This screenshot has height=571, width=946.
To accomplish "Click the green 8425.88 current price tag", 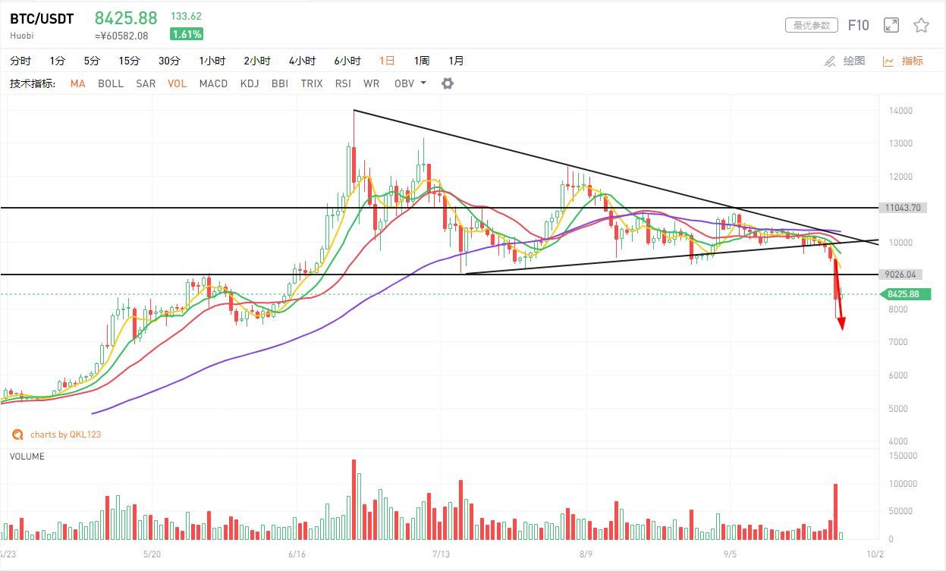I will (905, 294).
